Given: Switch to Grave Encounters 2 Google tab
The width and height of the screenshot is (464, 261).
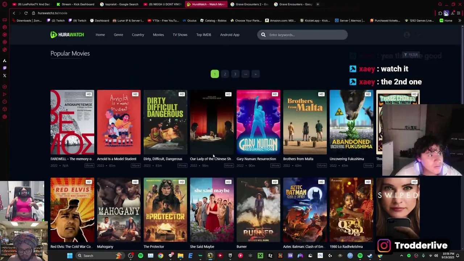Looking at the screenshot, I should click(249, 4).
